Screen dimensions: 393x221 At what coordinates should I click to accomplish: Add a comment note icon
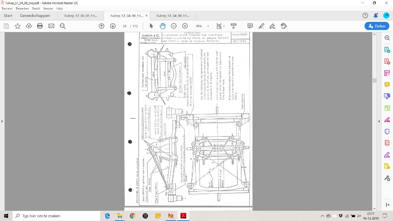[x=250, y=26]
